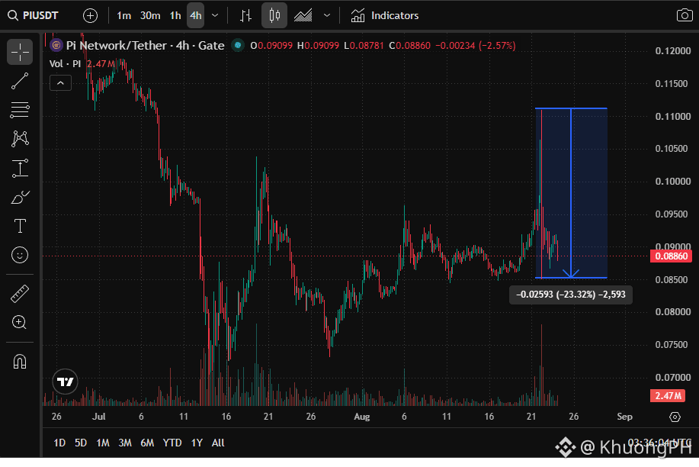This screenshot has width=699, height=467.
Task: Select the crosshair cursor tool
Action: pyautogui.click(x=20, y=52)
